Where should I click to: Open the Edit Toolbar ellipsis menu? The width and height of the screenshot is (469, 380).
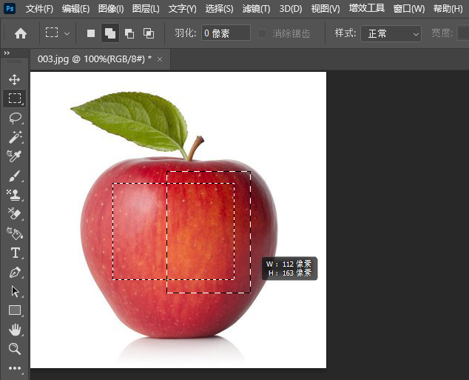(x=15, y=368)
